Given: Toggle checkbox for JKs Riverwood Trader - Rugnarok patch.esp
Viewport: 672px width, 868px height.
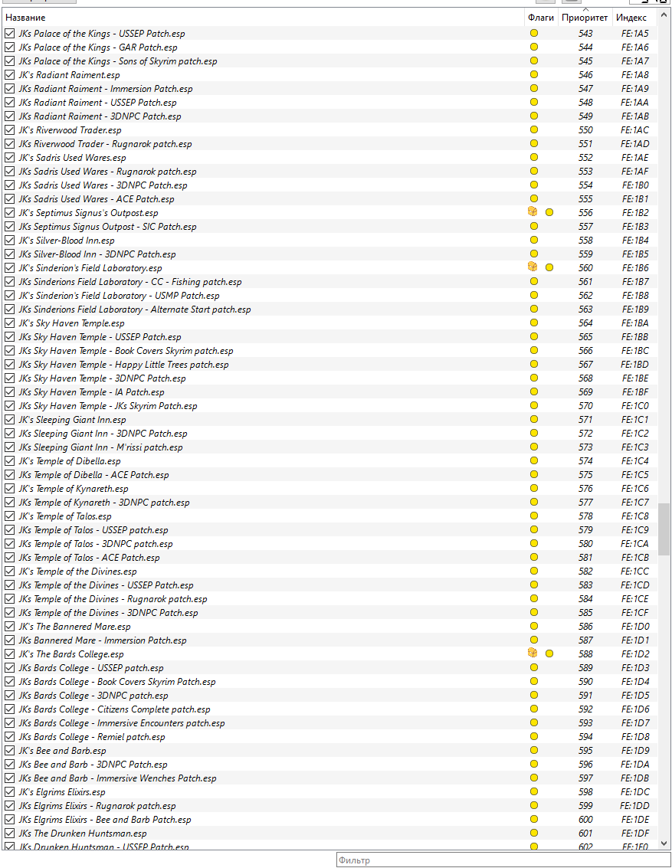Looking at the screenshot, I should [x=9, y=143].
